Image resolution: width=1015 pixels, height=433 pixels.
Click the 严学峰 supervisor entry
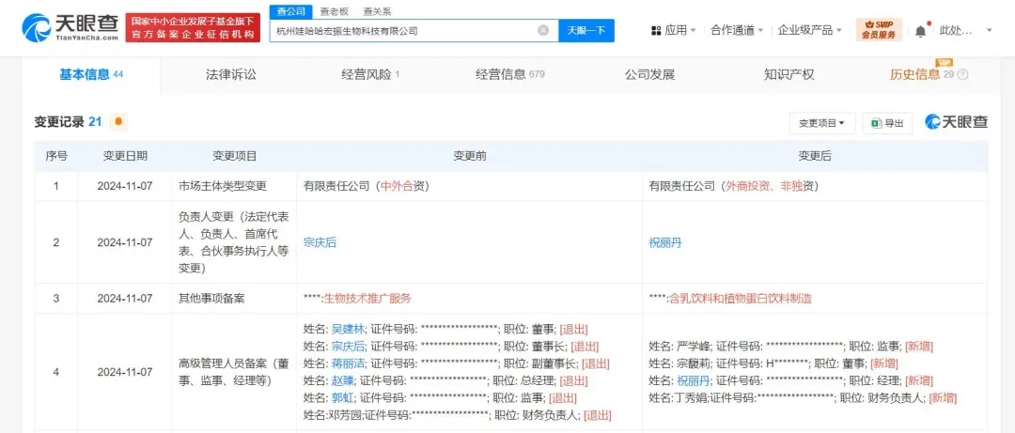click(x=791, y=347)
